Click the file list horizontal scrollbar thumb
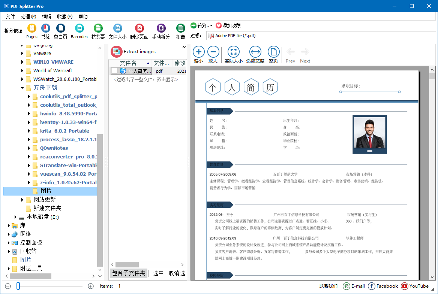 click(127, 264)
